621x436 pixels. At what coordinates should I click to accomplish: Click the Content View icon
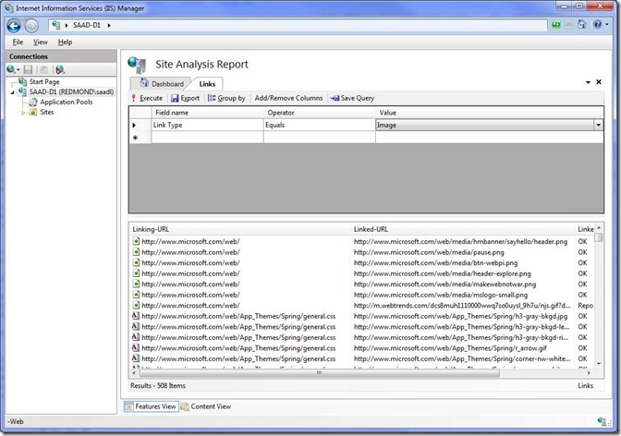pyautogui.click(x=185, y=406)
